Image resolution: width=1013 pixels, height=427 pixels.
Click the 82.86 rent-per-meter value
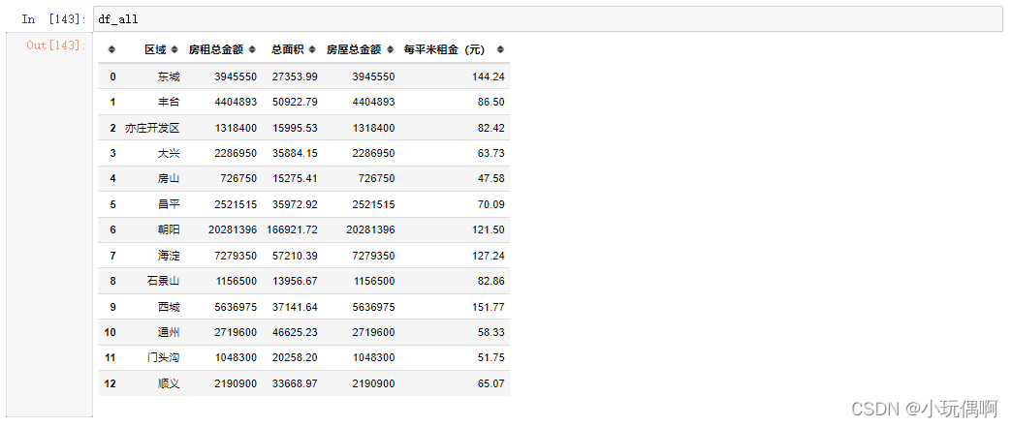pos(491,281)
